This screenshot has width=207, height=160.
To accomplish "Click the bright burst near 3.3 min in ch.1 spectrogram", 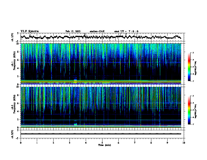I will (75, 81).
